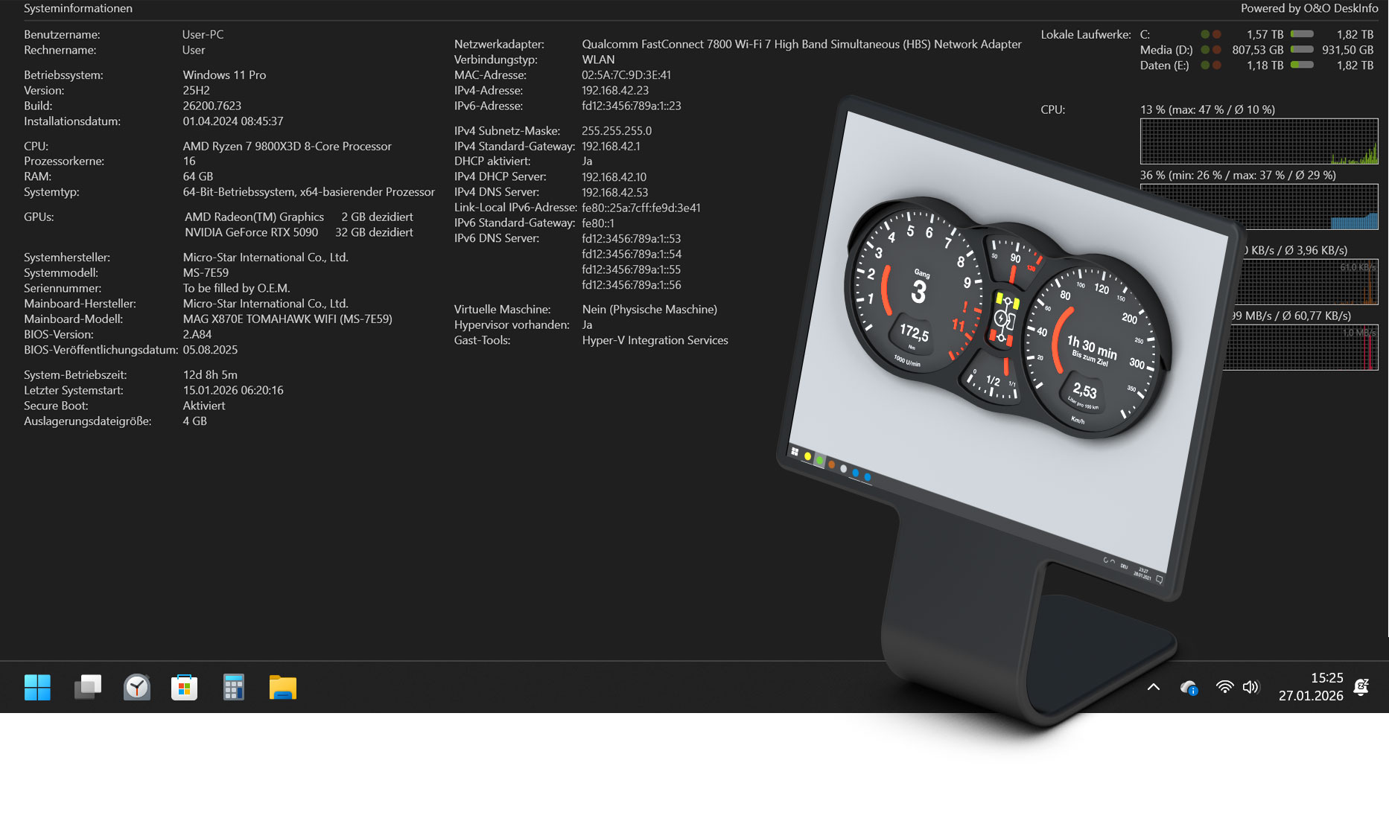
Task: Open notification center by clicking the date 27.01.2026
Action: (1311, 695)
